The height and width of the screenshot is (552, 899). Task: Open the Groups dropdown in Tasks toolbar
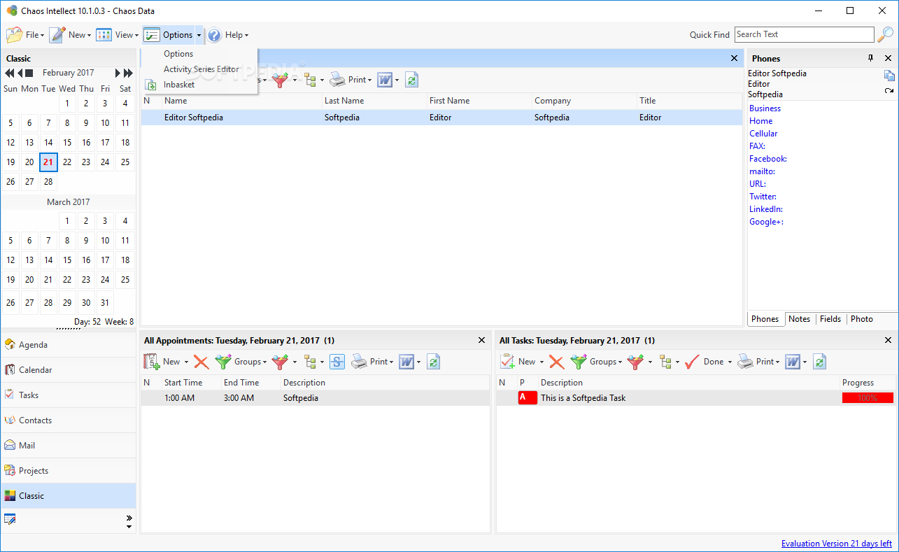[620, 362]
